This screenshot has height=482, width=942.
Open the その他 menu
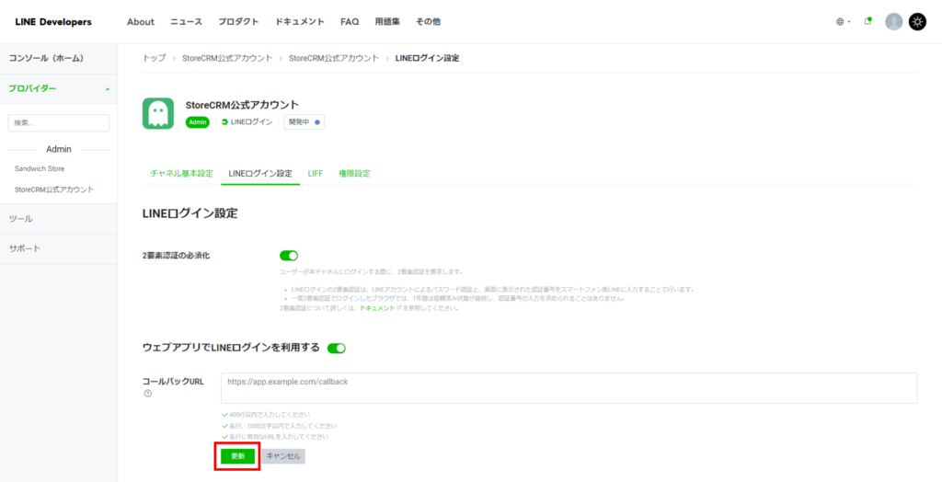(x=428, y=22)
